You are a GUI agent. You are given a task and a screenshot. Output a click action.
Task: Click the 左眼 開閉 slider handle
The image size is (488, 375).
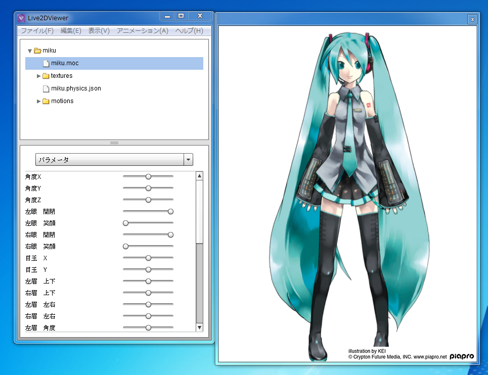click(170, 211)
